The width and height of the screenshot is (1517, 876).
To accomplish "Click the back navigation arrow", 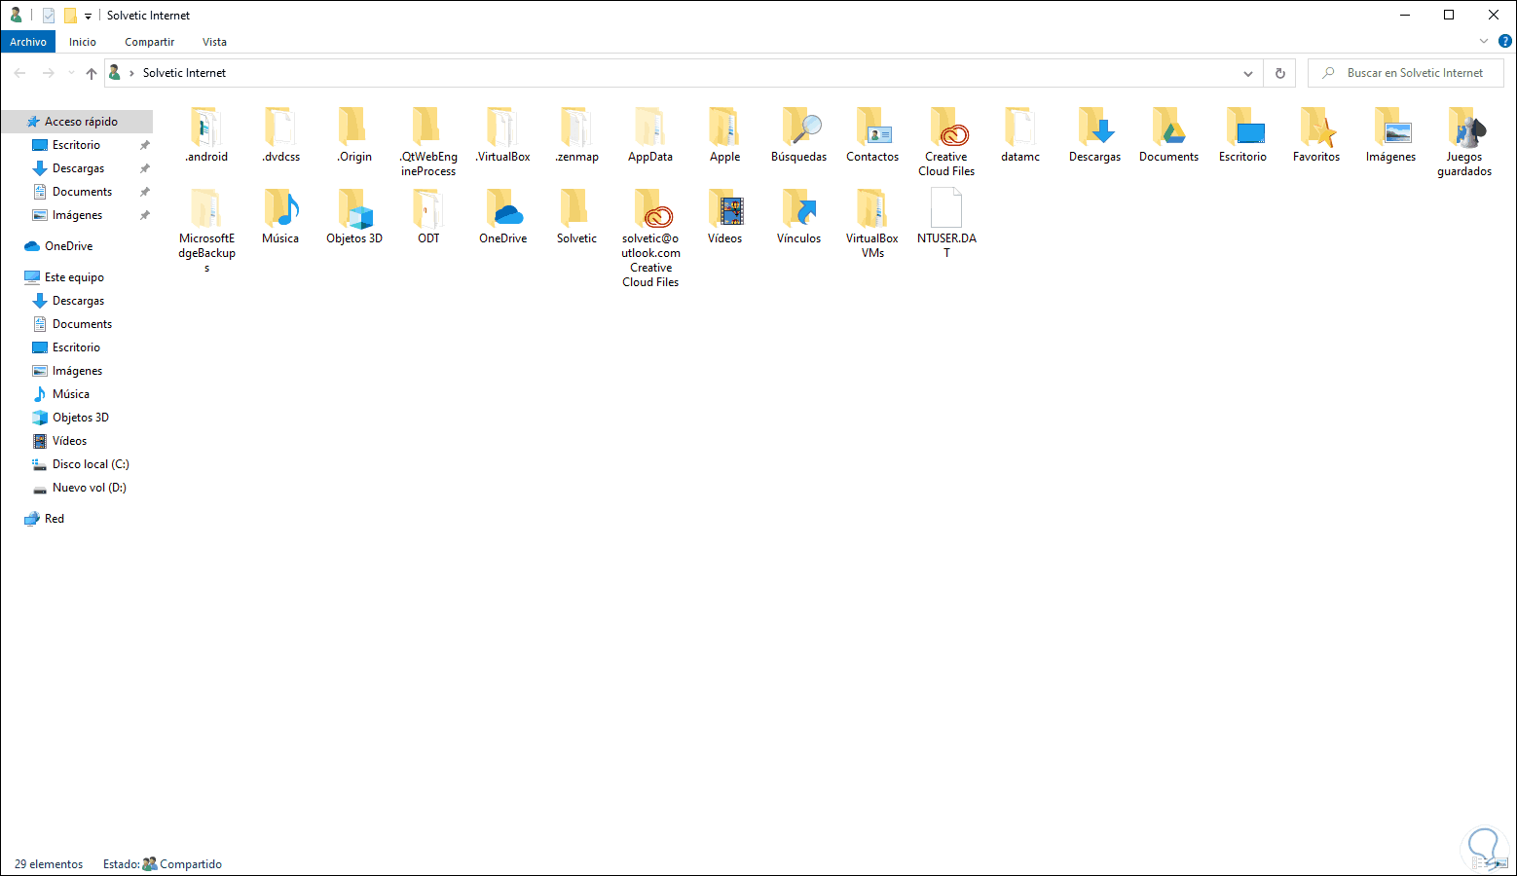I will [x=19, y=72].
